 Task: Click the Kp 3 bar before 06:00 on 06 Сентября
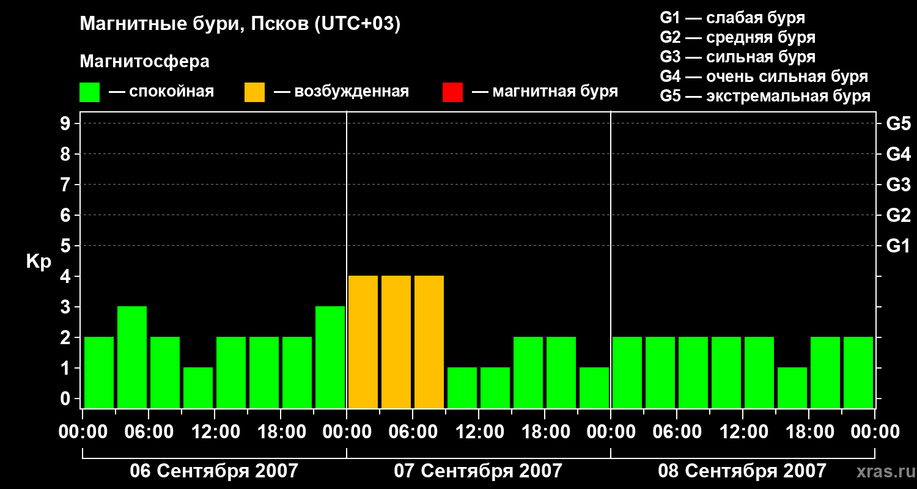click(x=132, y=358)
